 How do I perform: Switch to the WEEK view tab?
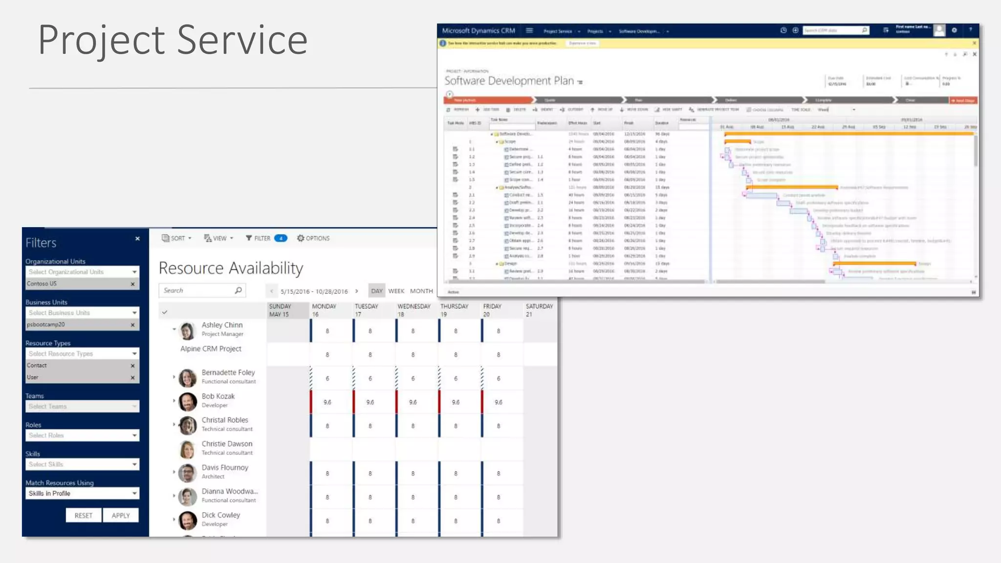coord(396,291)
